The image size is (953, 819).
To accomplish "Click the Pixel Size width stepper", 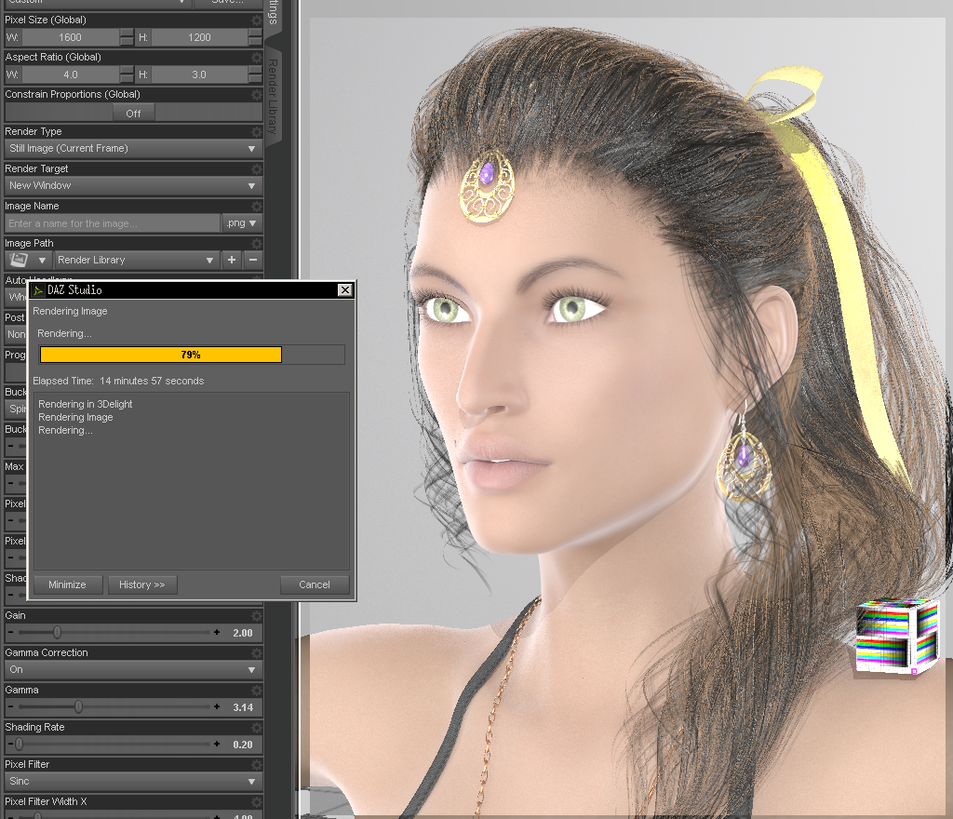I will (127, 37).
